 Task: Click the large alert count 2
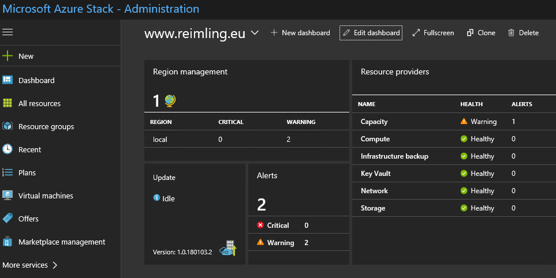pos(262,205)
